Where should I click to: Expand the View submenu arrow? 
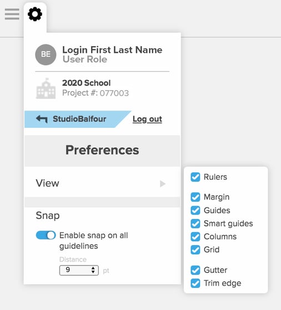click(x=163, y=184)
